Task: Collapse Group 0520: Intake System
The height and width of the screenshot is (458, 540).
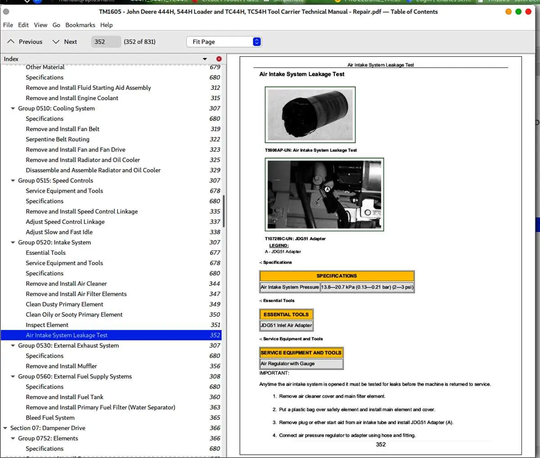Action: tap(13, 242)
